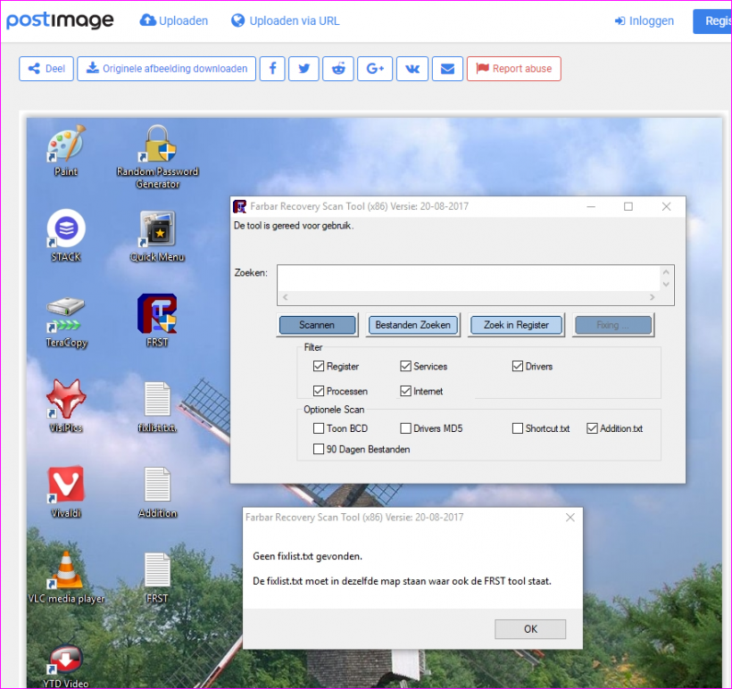Viewport: 732px width, 689px height.
Task: Enable the 90 Dagen Bestanden checkbox
Action: point(319,449)
